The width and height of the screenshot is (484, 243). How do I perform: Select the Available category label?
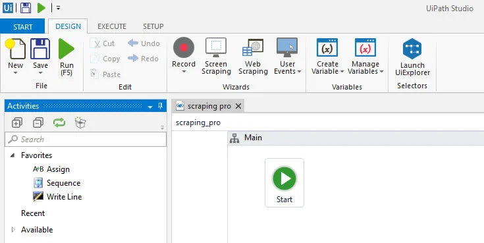37,230
